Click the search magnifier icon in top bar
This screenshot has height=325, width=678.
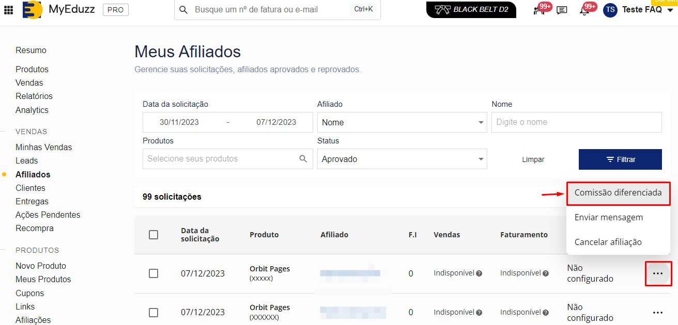pos(183,10)
